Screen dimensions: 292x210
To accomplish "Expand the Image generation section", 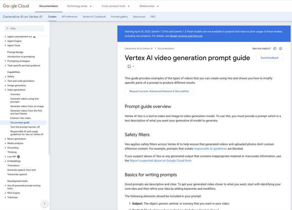I will [x=5, y=86].
